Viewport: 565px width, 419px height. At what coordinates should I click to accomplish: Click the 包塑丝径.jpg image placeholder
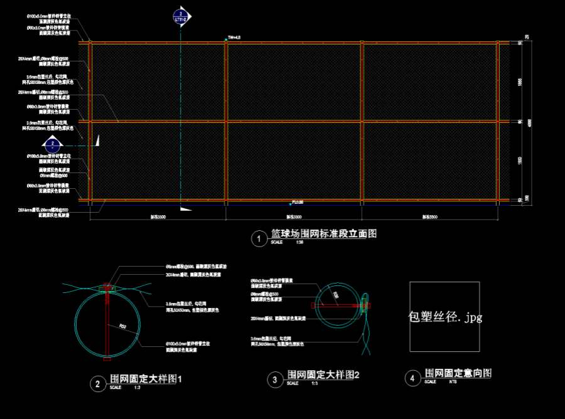pyautogui.click(x=444, y=317)
